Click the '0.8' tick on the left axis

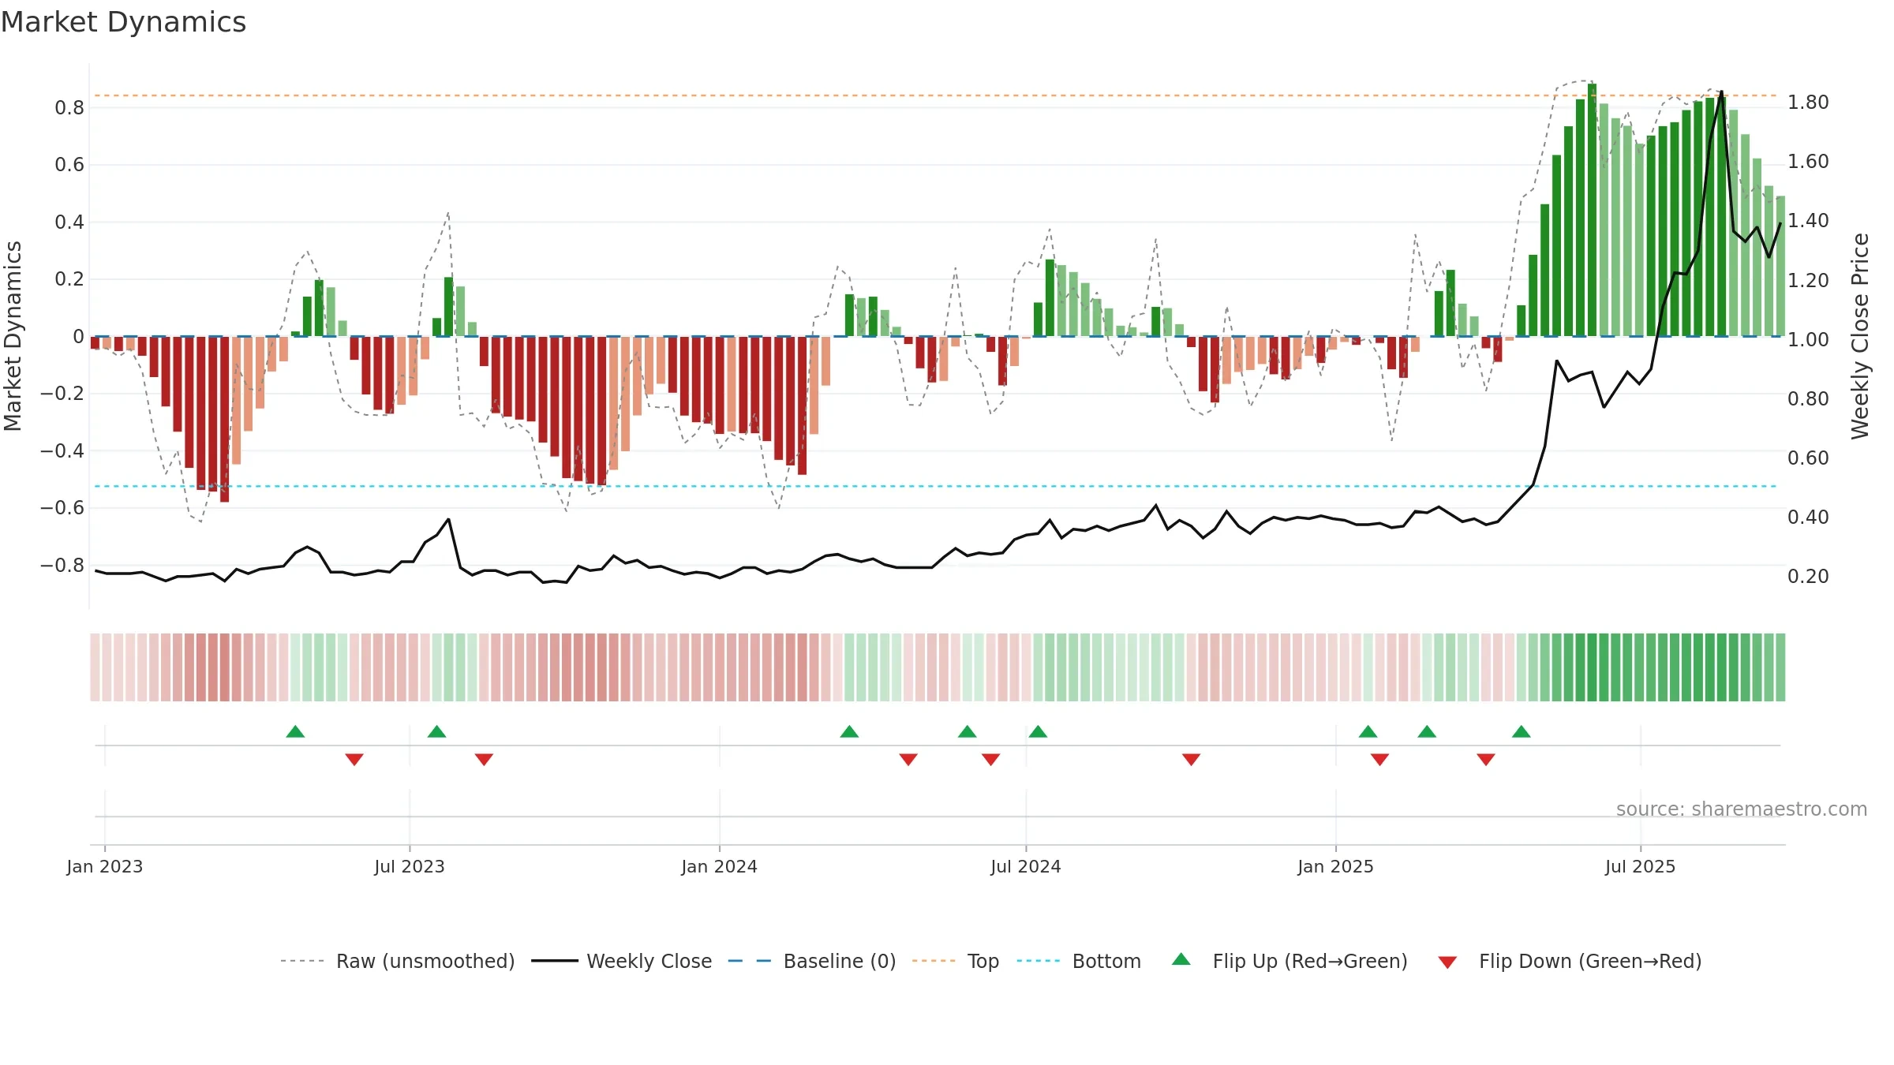(69, 107)
